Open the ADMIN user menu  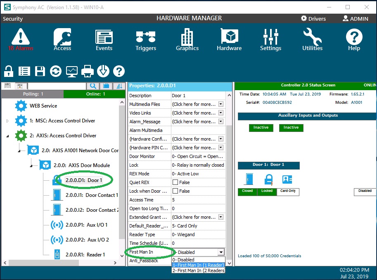coord(356,19)
